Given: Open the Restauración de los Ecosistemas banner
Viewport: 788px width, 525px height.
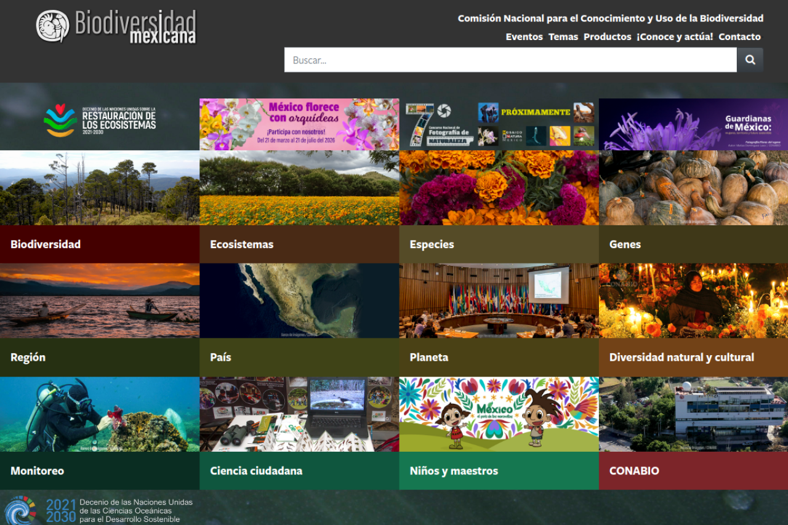Looking at the screenshot, I should 100,121.
